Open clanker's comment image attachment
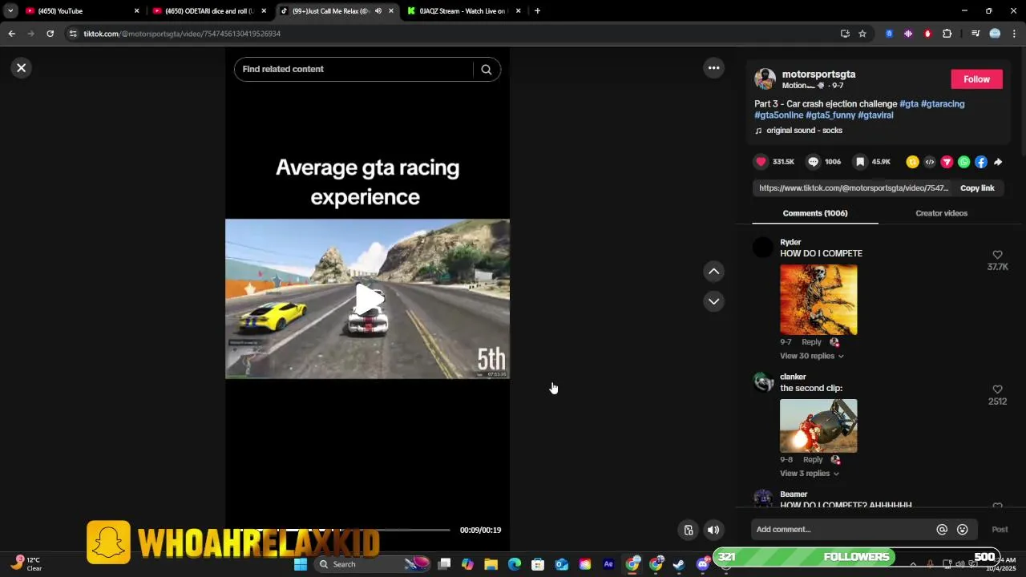The height and width of the screenshot is (577, 1026). [x=818, y=426]
